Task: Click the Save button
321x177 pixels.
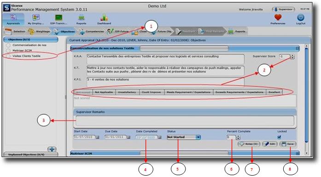Action: tap(288, 144)
